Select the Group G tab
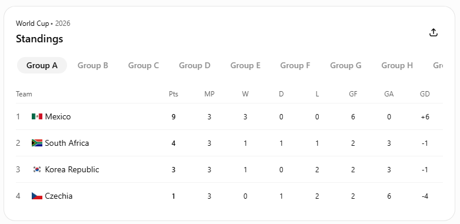Screen dimensions: 460x224 [345, 65]
